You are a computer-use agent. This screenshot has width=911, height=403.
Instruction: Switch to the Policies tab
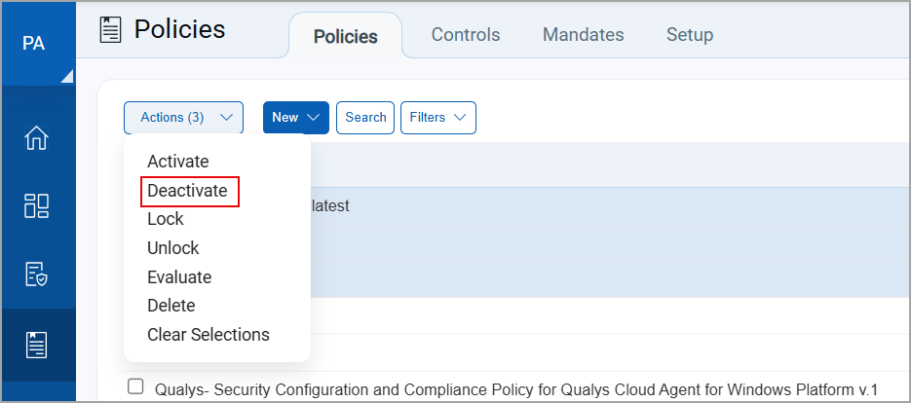coord(346,37)
